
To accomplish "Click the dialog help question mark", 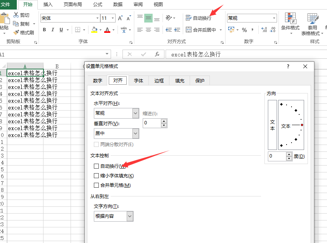I will click(x=288, y=66).
